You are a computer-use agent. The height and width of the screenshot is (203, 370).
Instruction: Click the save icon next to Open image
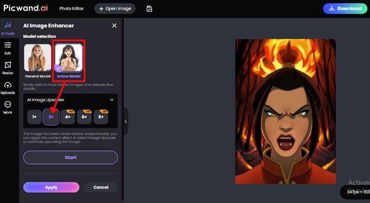point(149,9)
